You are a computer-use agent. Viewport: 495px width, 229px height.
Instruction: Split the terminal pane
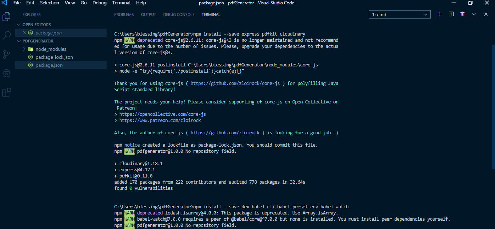click(x=451, y=14)
